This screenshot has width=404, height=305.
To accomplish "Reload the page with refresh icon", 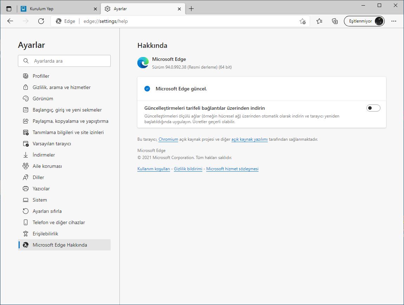I will (41, 21).
